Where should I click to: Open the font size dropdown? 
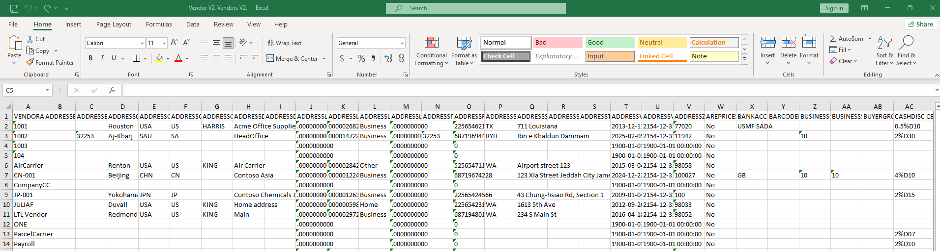[x=164, y=43]
